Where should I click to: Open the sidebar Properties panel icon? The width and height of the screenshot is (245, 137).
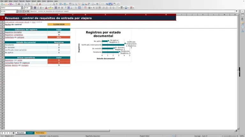(x=242, y=15)
